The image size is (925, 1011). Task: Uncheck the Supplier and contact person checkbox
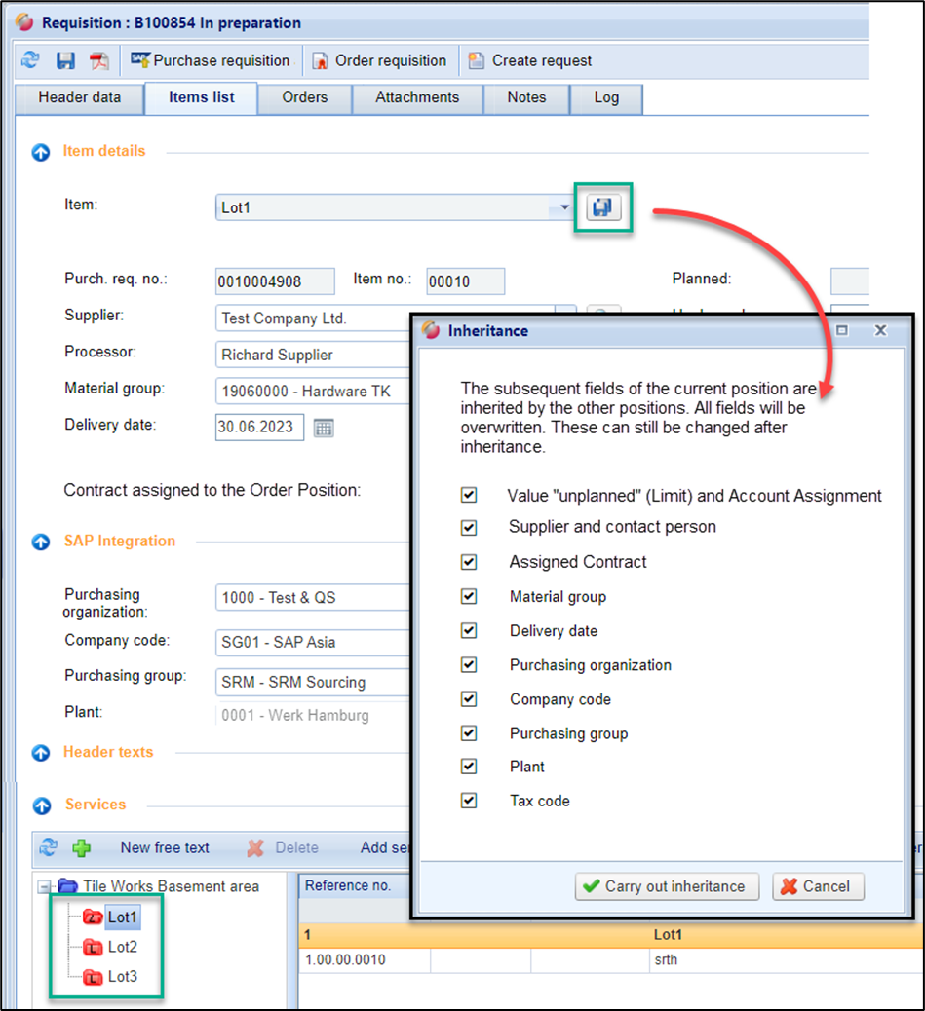click(x=469, y=527)
